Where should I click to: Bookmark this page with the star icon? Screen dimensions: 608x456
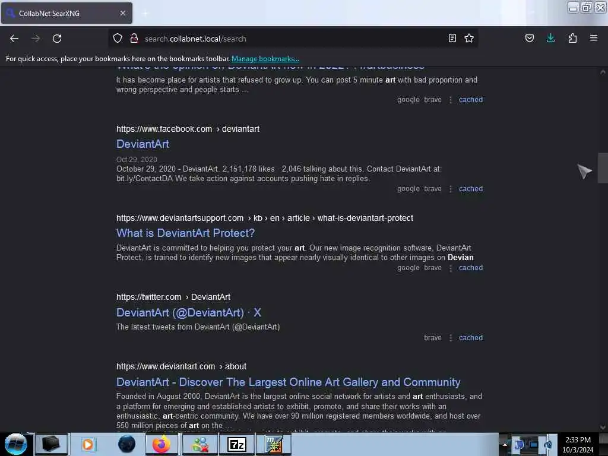click(x=469, y=38)
